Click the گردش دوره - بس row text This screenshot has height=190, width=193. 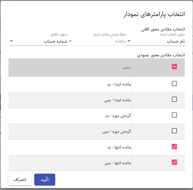tap(117, 131)
